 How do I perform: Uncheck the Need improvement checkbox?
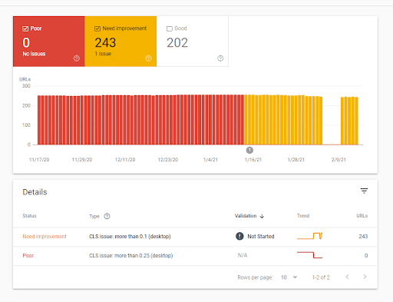coord(97,28)
